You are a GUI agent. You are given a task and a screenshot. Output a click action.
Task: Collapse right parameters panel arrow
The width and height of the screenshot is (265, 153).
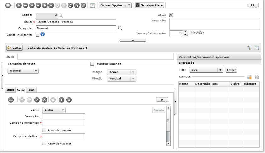pos(175,102)
